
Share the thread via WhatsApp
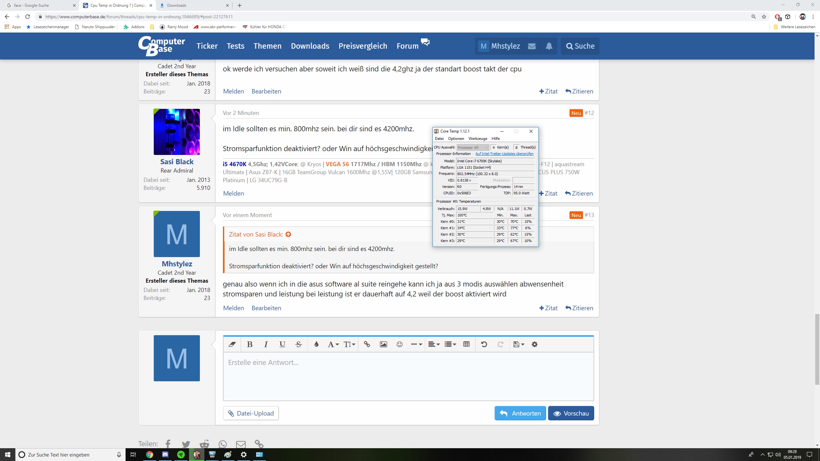pos(223,444)
